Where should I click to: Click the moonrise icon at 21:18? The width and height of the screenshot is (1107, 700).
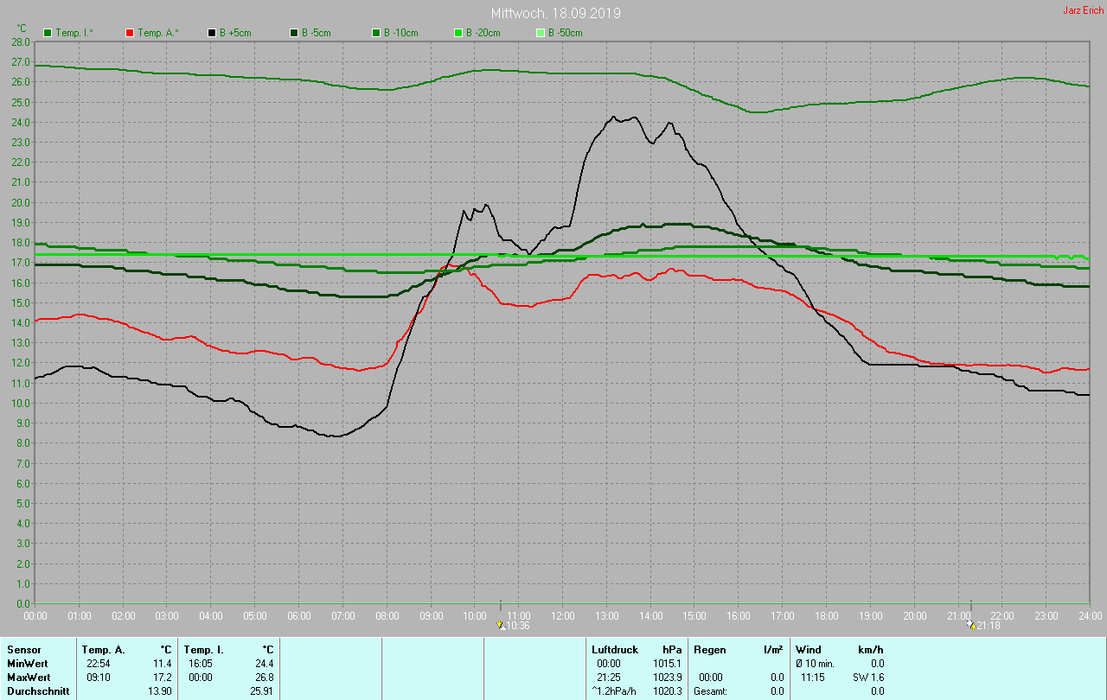[970, 624]
